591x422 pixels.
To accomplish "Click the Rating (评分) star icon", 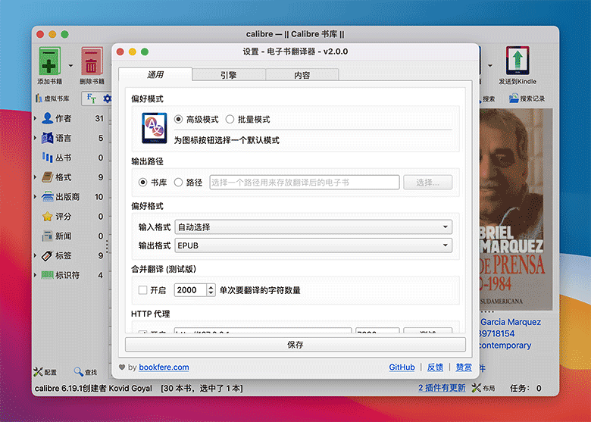I will click(x=48, y=216).
